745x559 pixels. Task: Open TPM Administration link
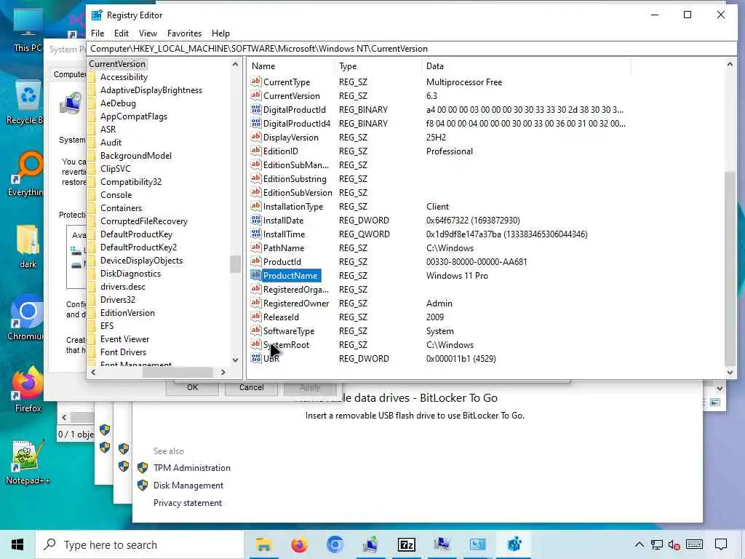[191, 468]
